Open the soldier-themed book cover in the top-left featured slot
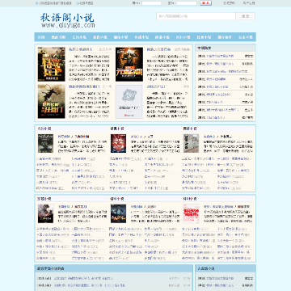Viewport: 291px width, 291px height. [52, 65]
